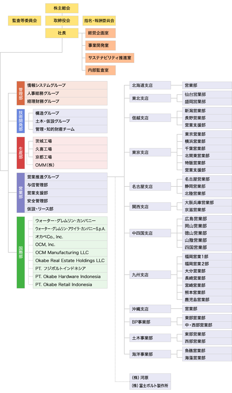Image resolution: width=232 pixels, height=393 pixels.
Task: Select 新潟営業部 row
Action: [207, 111]
